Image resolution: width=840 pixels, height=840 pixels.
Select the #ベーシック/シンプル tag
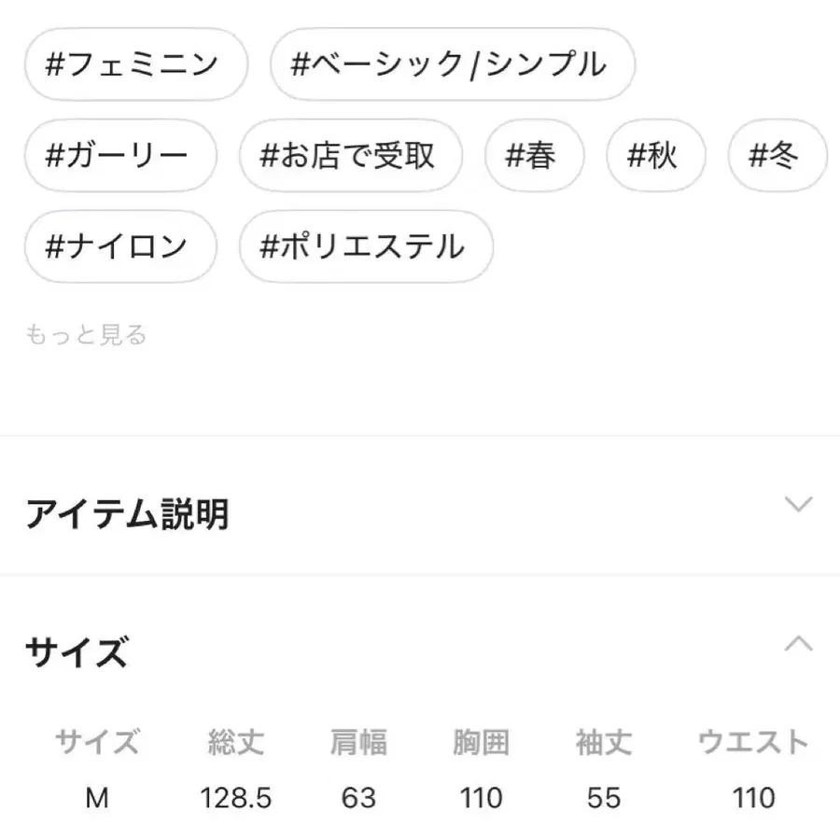(452, 63)
